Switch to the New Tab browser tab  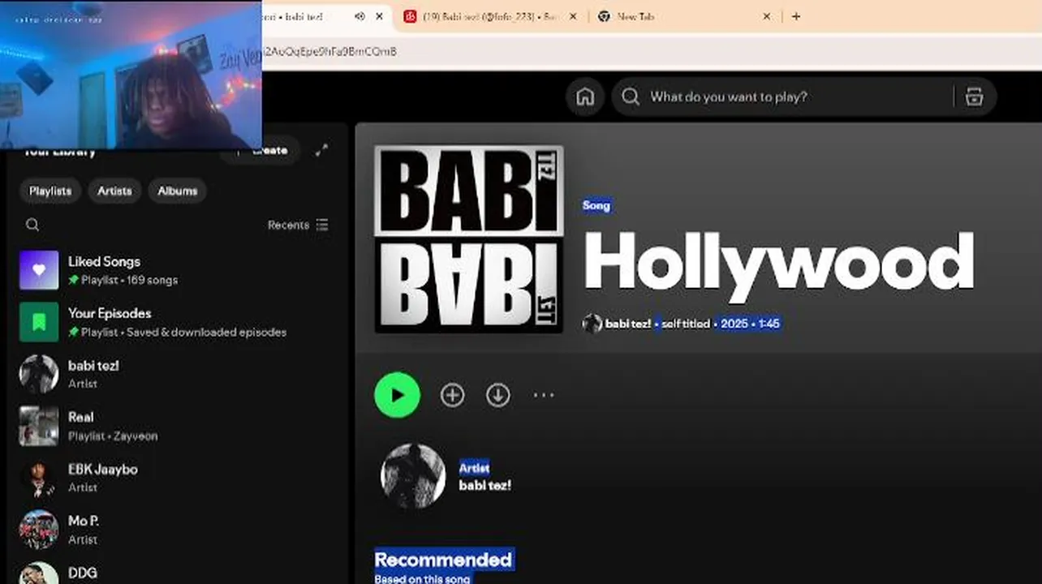pos(683,16)
